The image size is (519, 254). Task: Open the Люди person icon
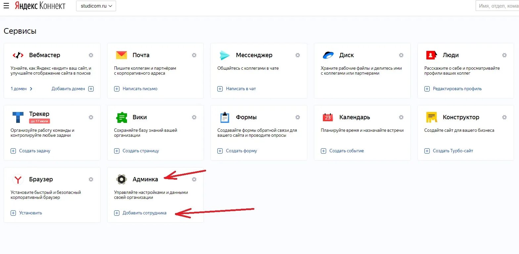(431, 55)
